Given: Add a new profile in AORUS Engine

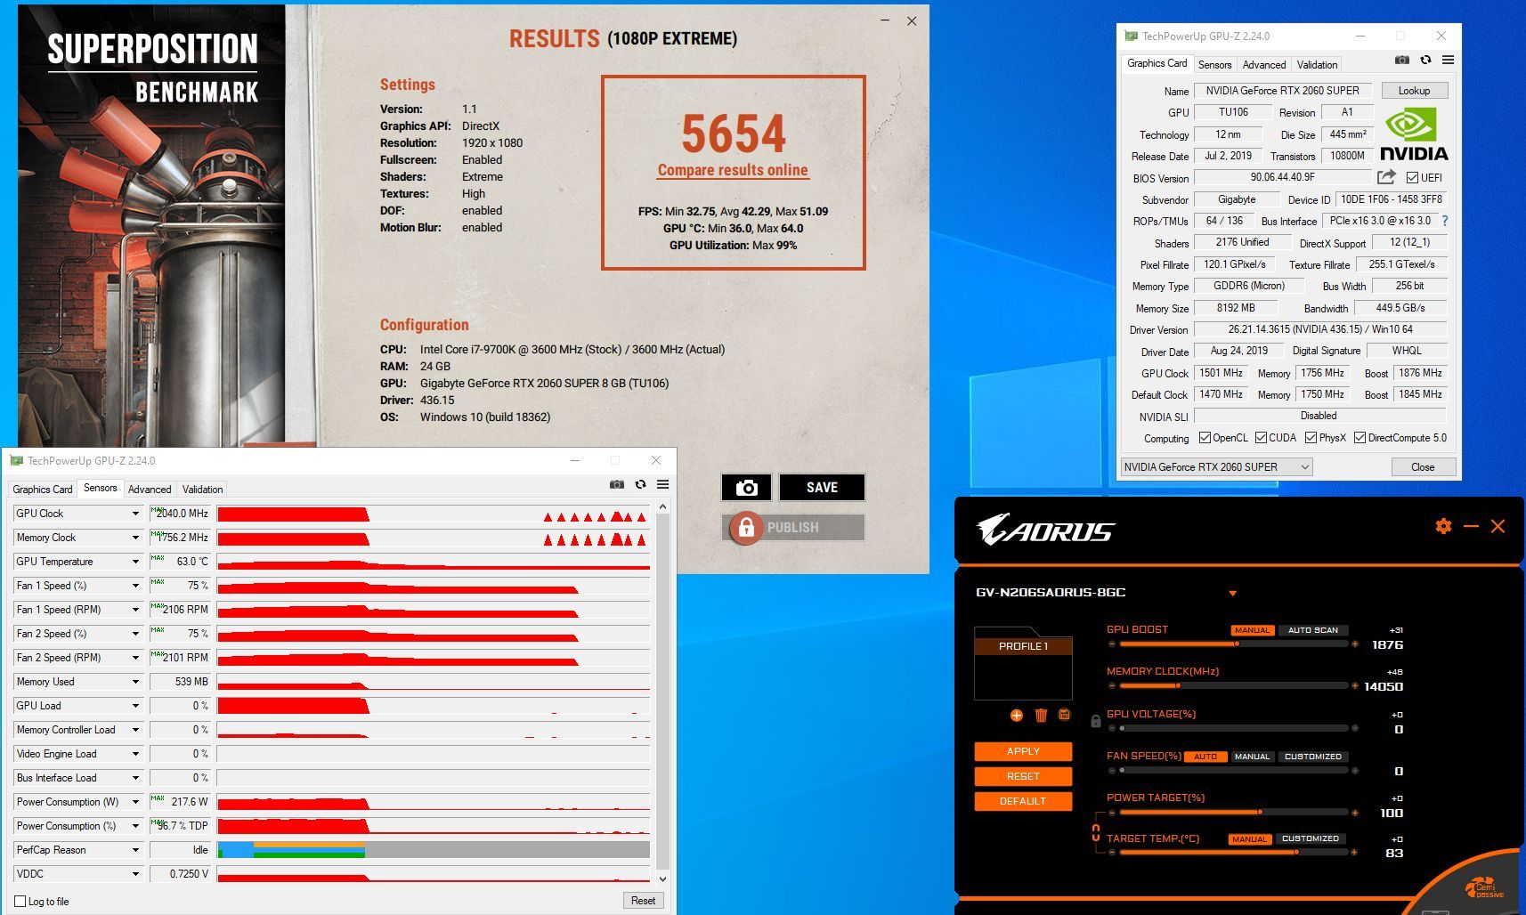Looking at the screenshot, I should pos(1017,715).
